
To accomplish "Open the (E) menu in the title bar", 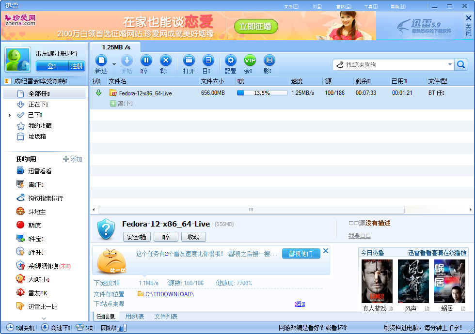I will (x=317, y=6).
